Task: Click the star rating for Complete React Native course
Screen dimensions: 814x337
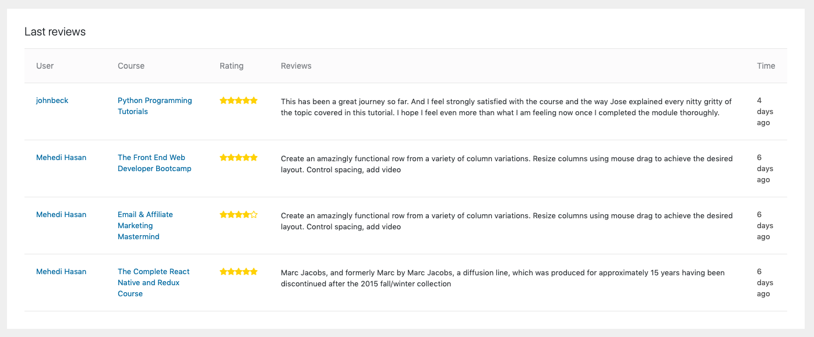Action: [x=238, y=272]
